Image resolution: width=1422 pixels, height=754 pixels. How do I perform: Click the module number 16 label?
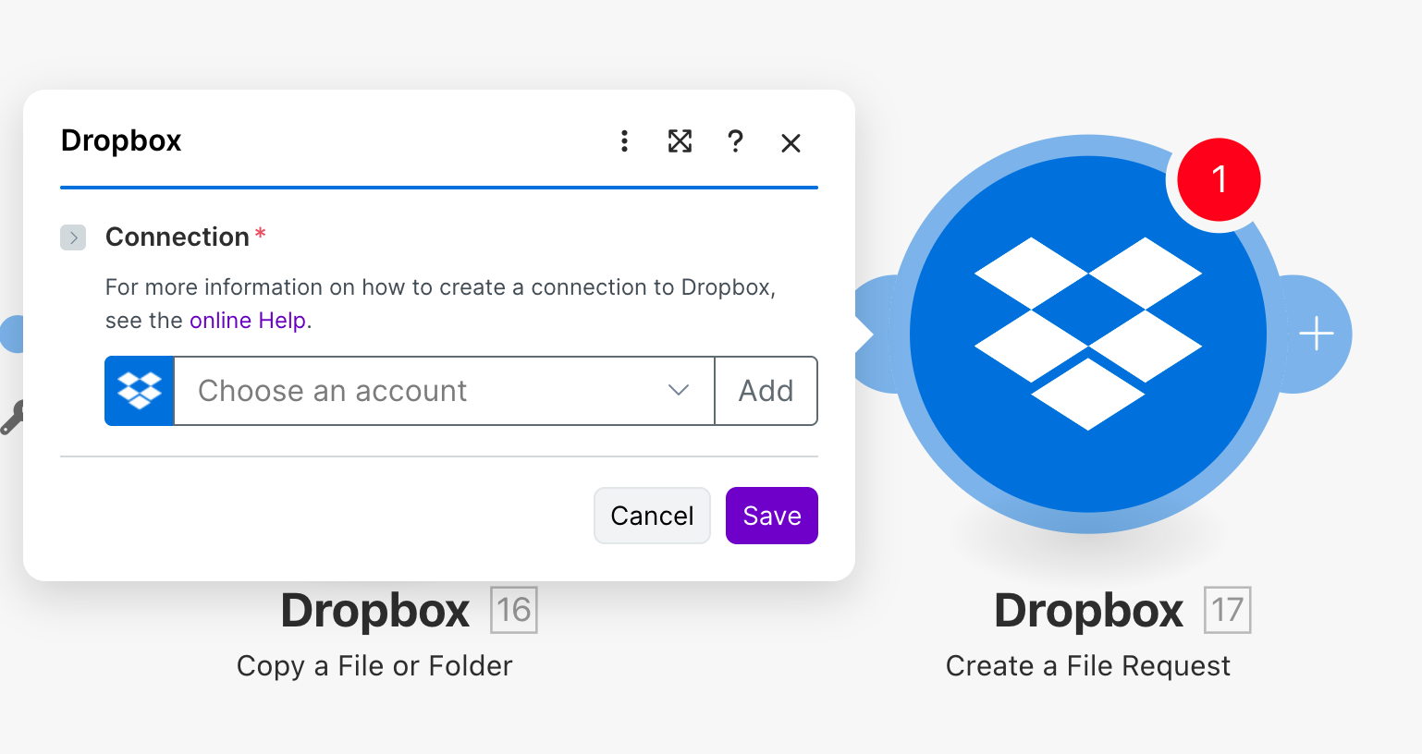pos(513,610)
